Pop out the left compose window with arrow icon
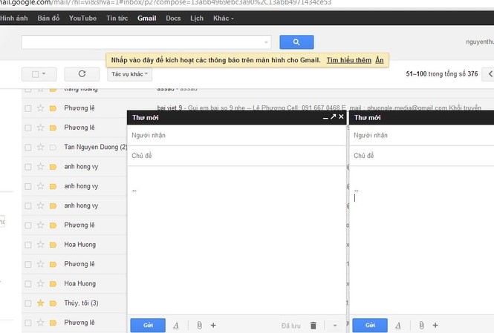Viewport: 494px width, 333px height. pos(334,116)
